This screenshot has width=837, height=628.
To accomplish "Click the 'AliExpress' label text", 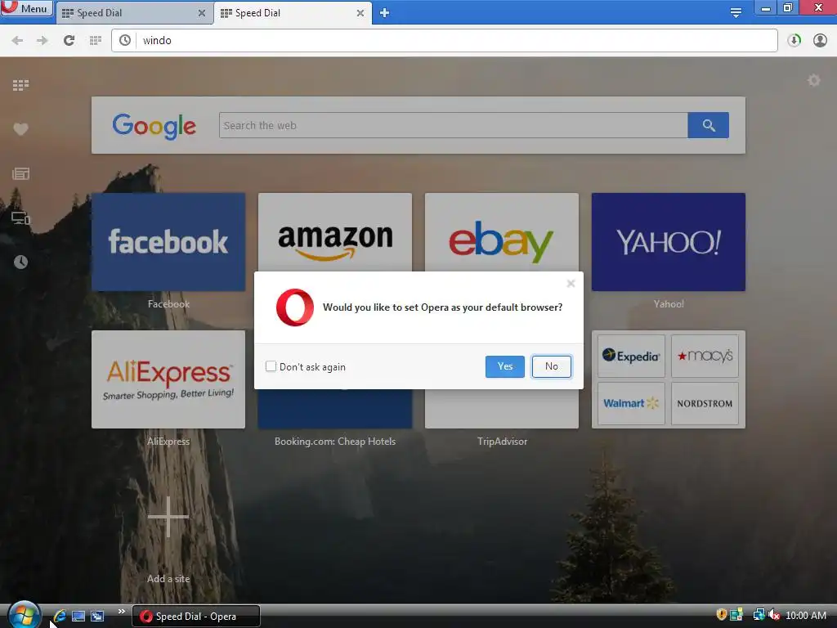I will point(168,441).
